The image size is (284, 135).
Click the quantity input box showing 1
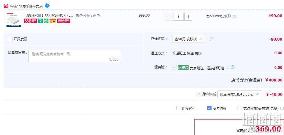point(179,17)
